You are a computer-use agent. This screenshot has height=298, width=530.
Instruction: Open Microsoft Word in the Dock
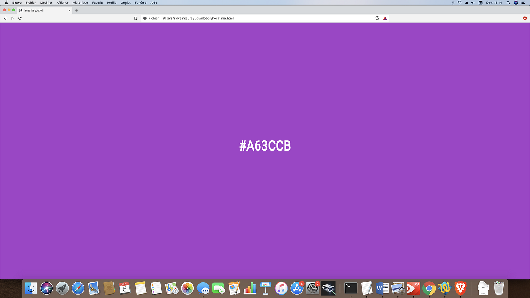point(382,289)
